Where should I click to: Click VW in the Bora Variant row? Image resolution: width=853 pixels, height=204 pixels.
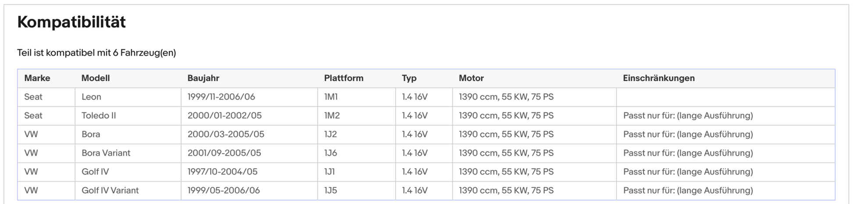(31, 153)
